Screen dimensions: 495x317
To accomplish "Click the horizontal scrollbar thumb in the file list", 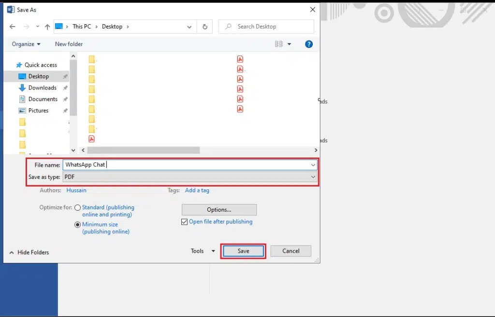I will tap(143, 150).
